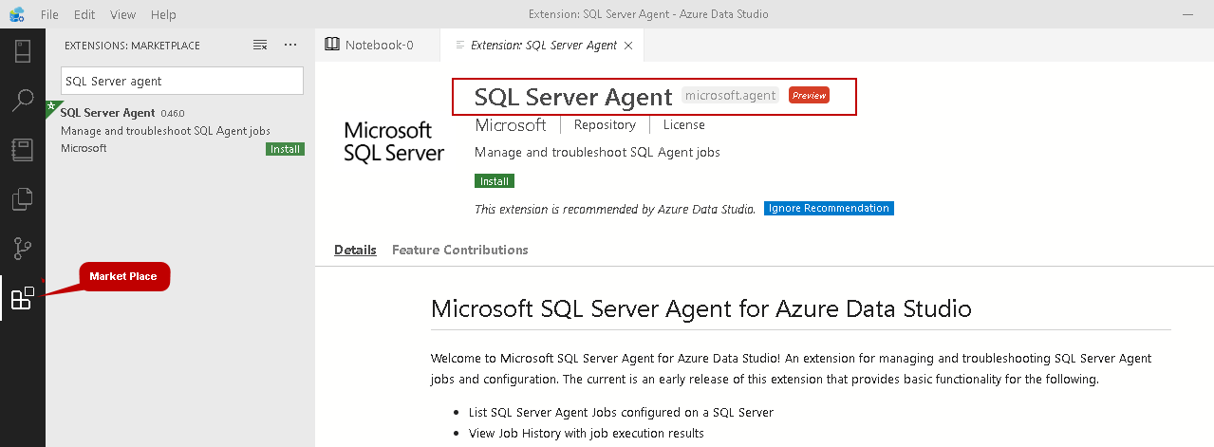Open the View menu
The image size is (1214, 447).
pos(122,15)
